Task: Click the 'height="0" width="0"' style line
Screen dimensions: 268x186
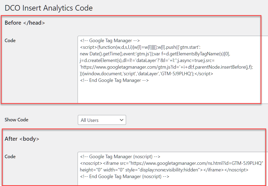Action: [x=164, y=170]
